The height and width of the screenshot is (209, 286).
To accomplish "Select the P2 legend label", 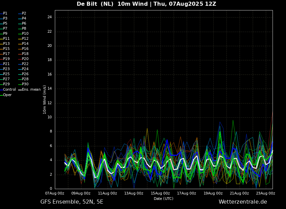I will coord(22,13).
